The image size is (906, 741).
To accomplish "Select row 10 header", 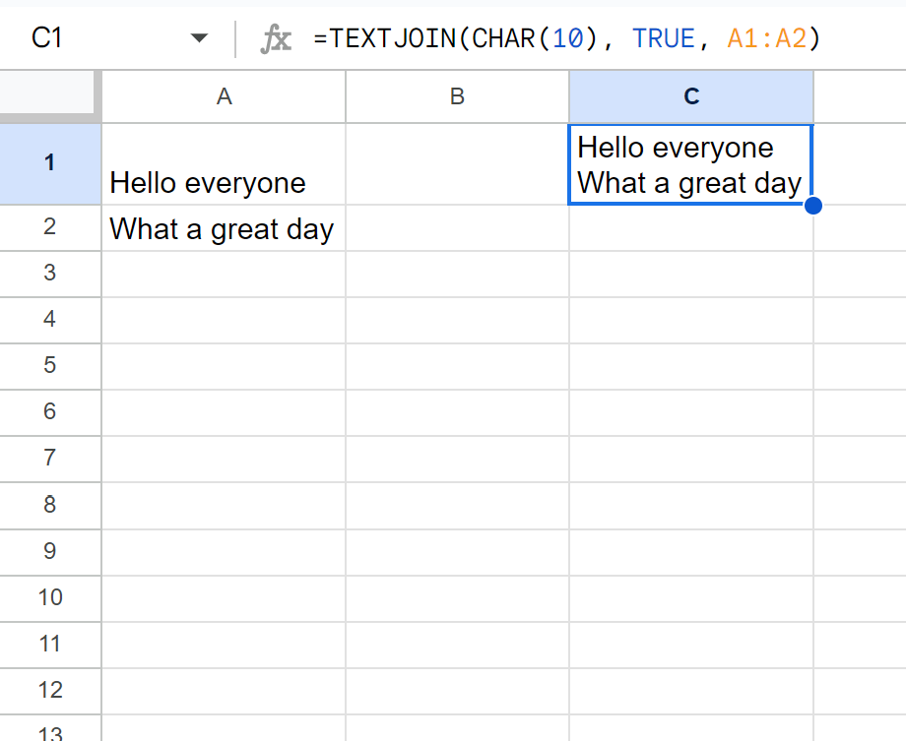I will (x=50, y=598).
